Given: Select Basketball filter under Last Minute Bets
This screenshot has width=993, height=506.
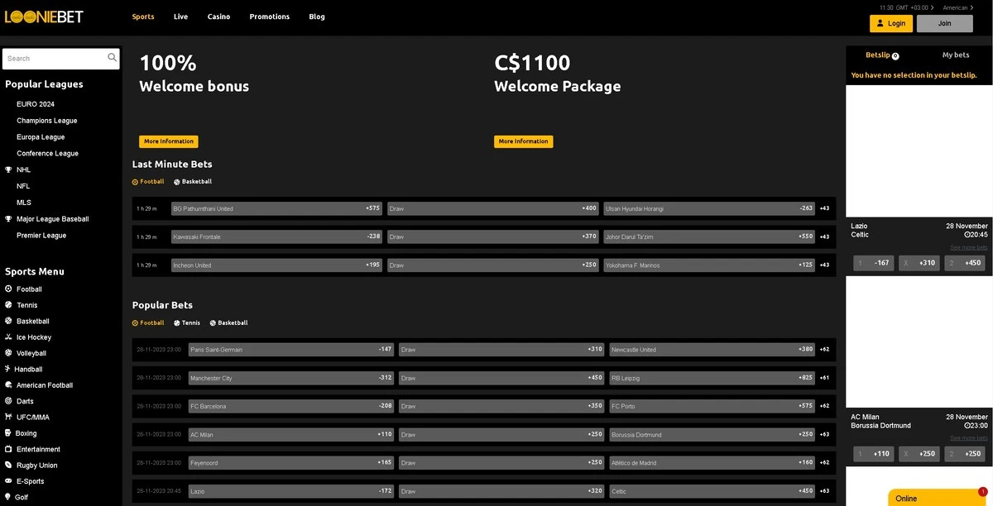Looking at the screenshot, I should point(193,181).
